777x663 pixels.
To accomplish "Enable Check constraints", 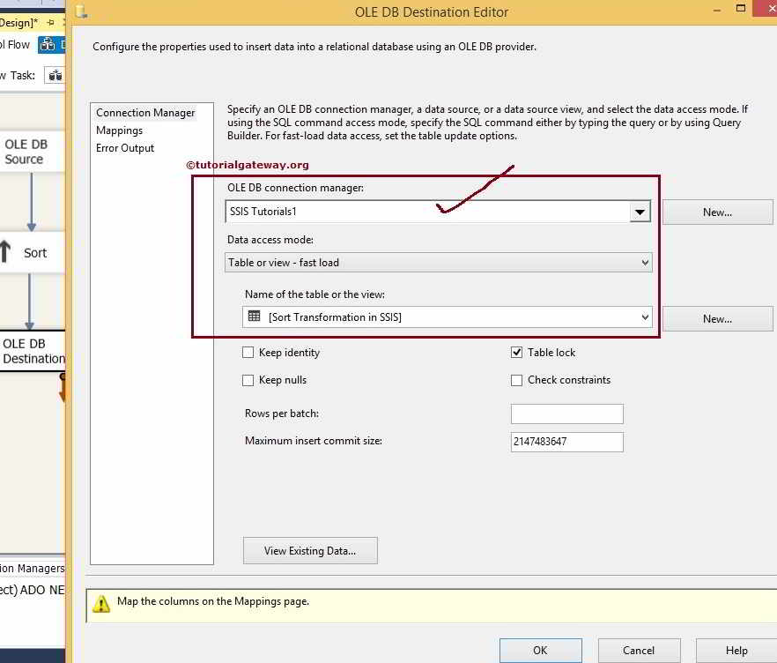I will [x=516, y=380].
